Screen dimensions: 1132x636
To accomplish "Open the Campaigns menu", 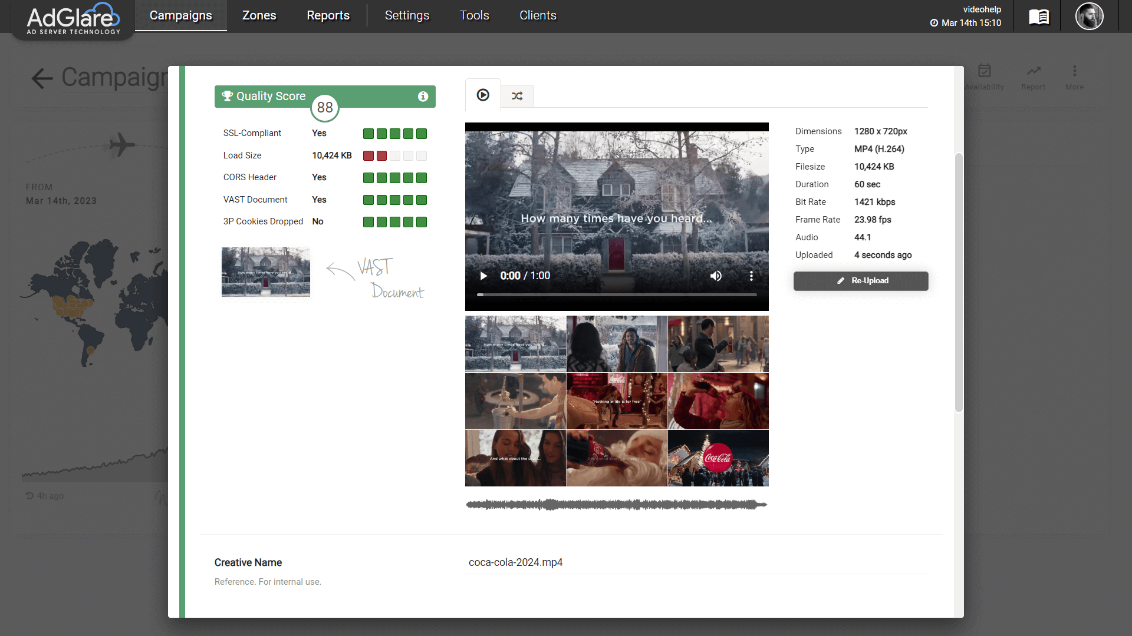I will pos(180,15).
